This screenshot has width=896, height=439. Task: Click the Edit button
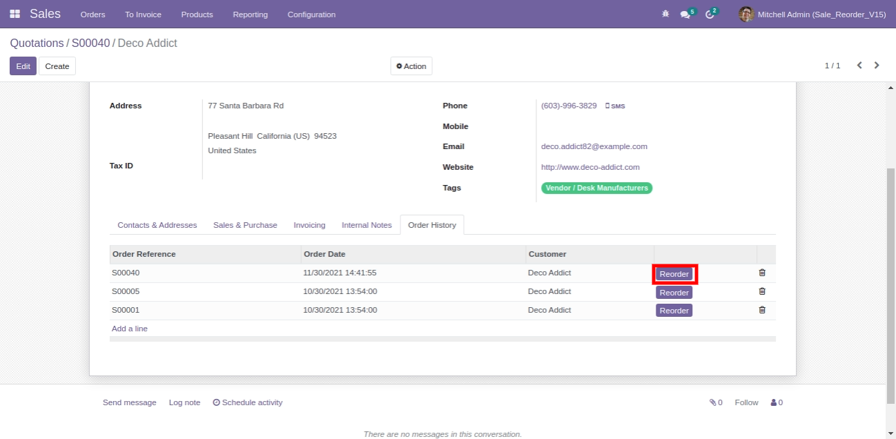(23, 66)
